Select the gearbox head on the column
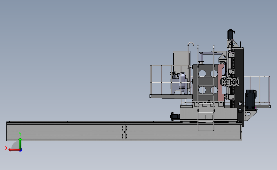This screenshot has height=170, width=277. point(230,82)
